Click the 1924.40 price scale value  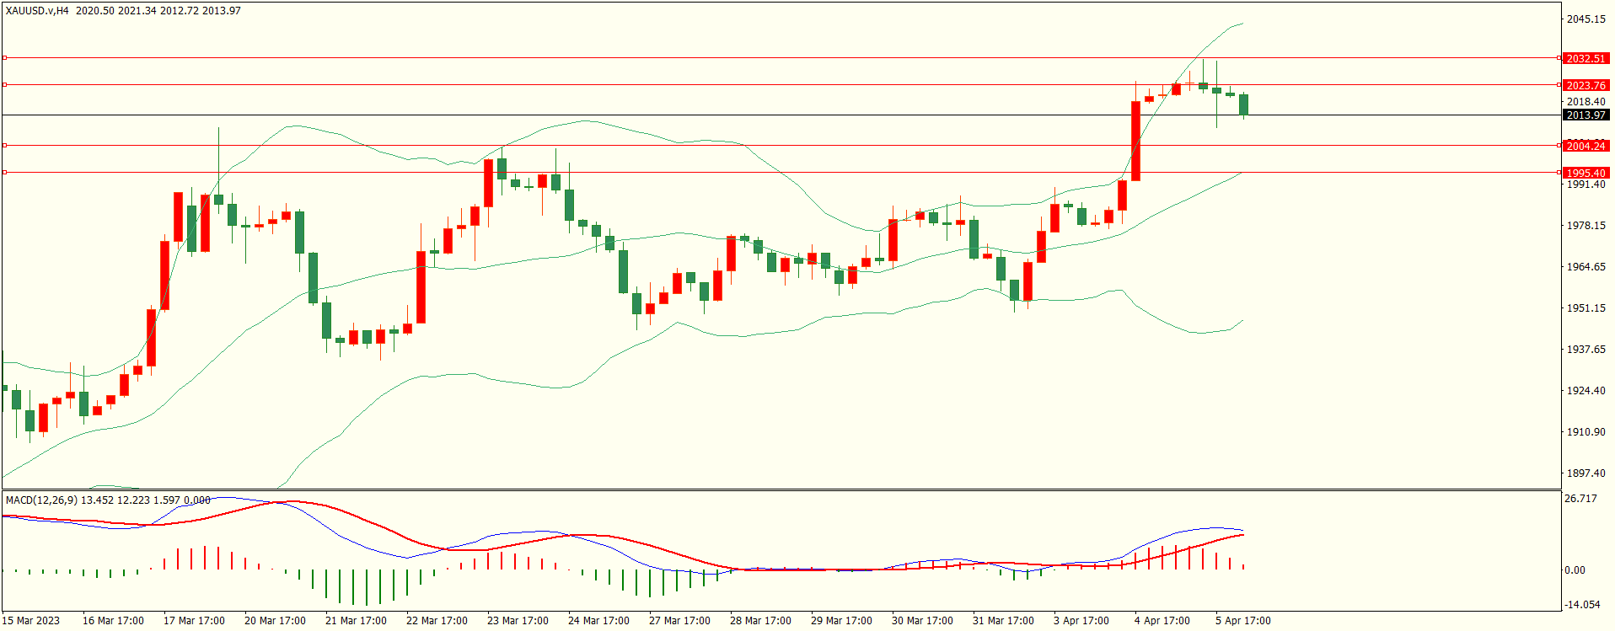pos(1585,390)
